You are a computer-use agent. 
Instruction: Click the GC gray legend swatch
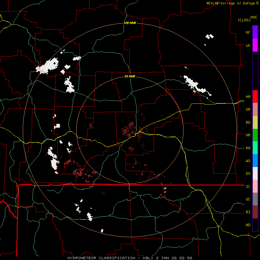pyautogui.click(x=255, y=199)
